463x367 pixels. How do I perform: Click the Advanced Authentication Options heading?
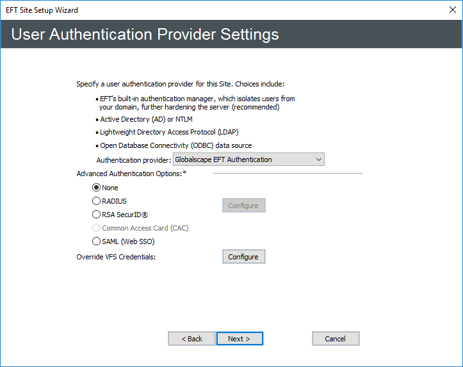tap(131, 174)
